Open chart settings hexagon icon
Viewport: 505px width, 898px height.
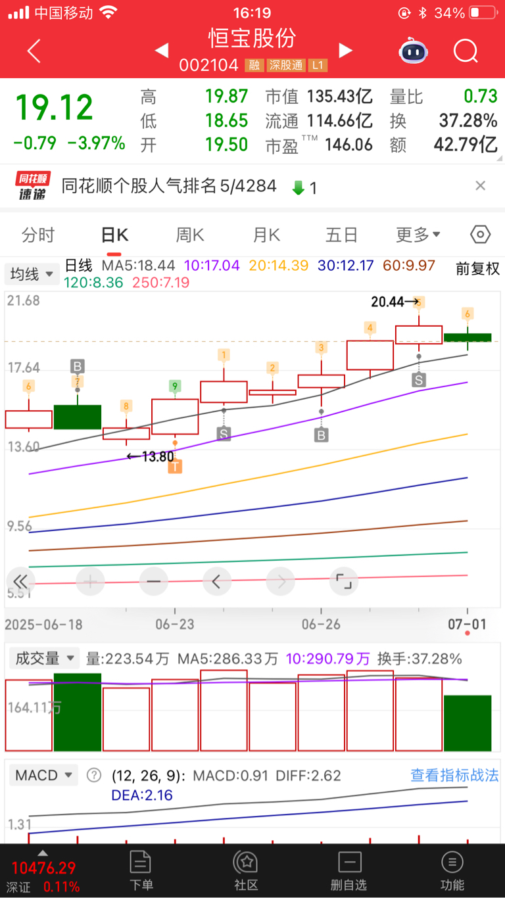coord(481,234)
